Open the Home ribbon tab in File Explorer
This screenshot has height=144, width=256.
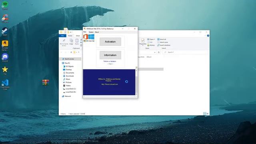click(70, 36)
